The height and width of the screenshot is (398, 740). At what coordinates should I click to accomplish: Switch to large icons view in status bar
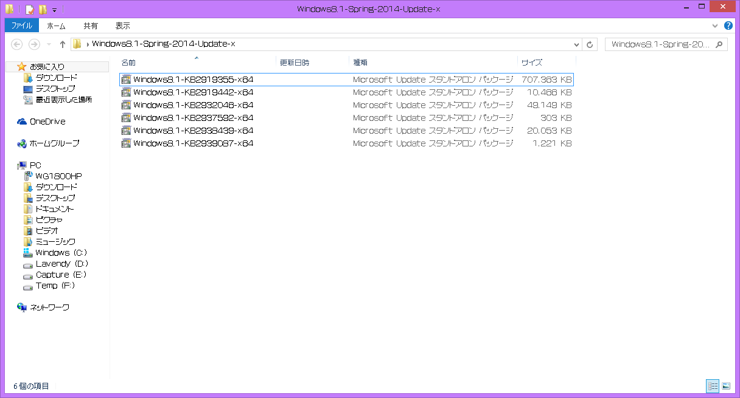[725, 386]
